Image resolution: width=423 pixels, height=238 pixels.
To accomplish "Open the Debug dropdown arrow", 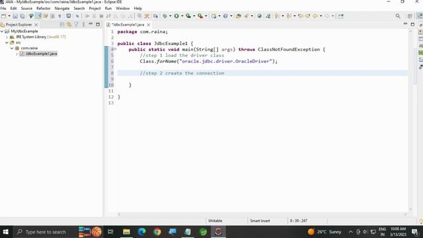I will 171,16.
